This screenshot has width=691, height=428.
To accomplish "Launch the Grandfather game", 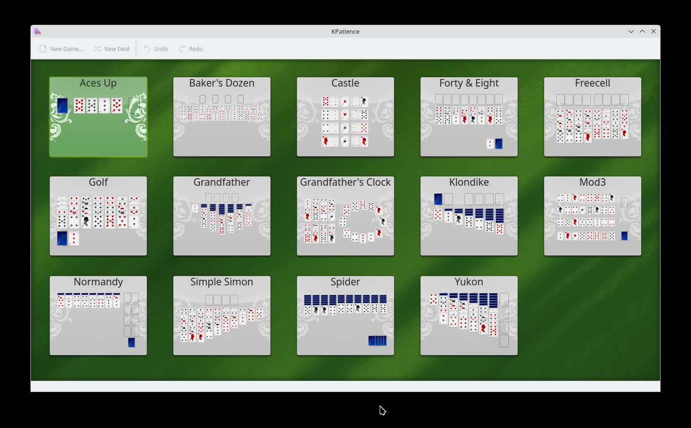I will [x=222, y=216].
